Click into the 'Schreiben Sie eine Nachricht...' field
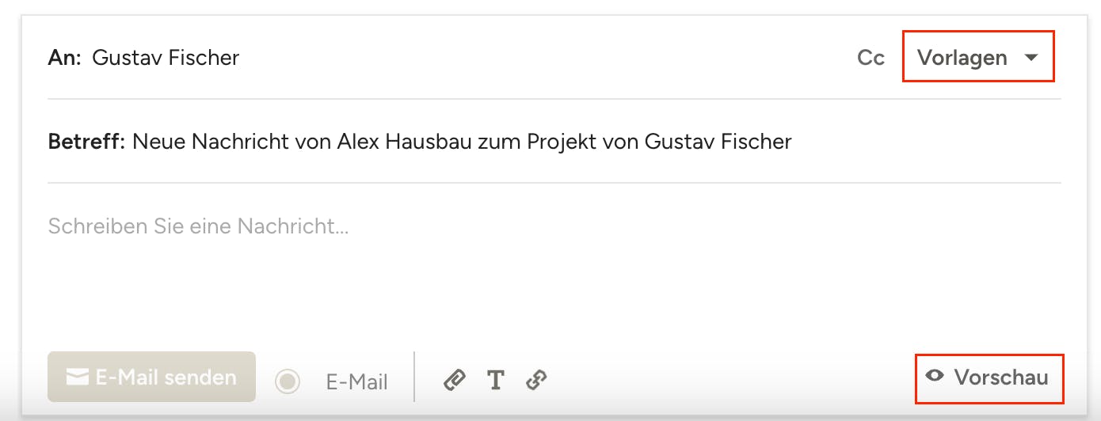 [198, 226]
